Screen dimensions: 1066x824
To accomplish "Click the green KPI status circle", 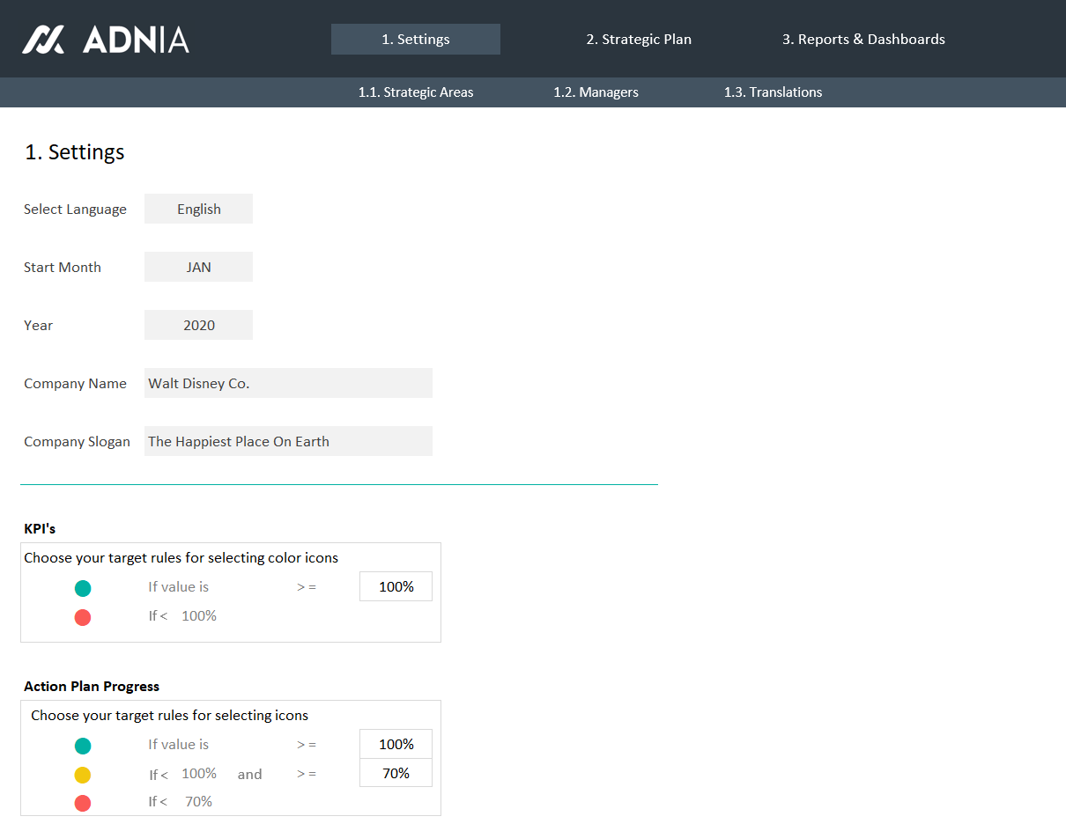I will tap(83, 588).
